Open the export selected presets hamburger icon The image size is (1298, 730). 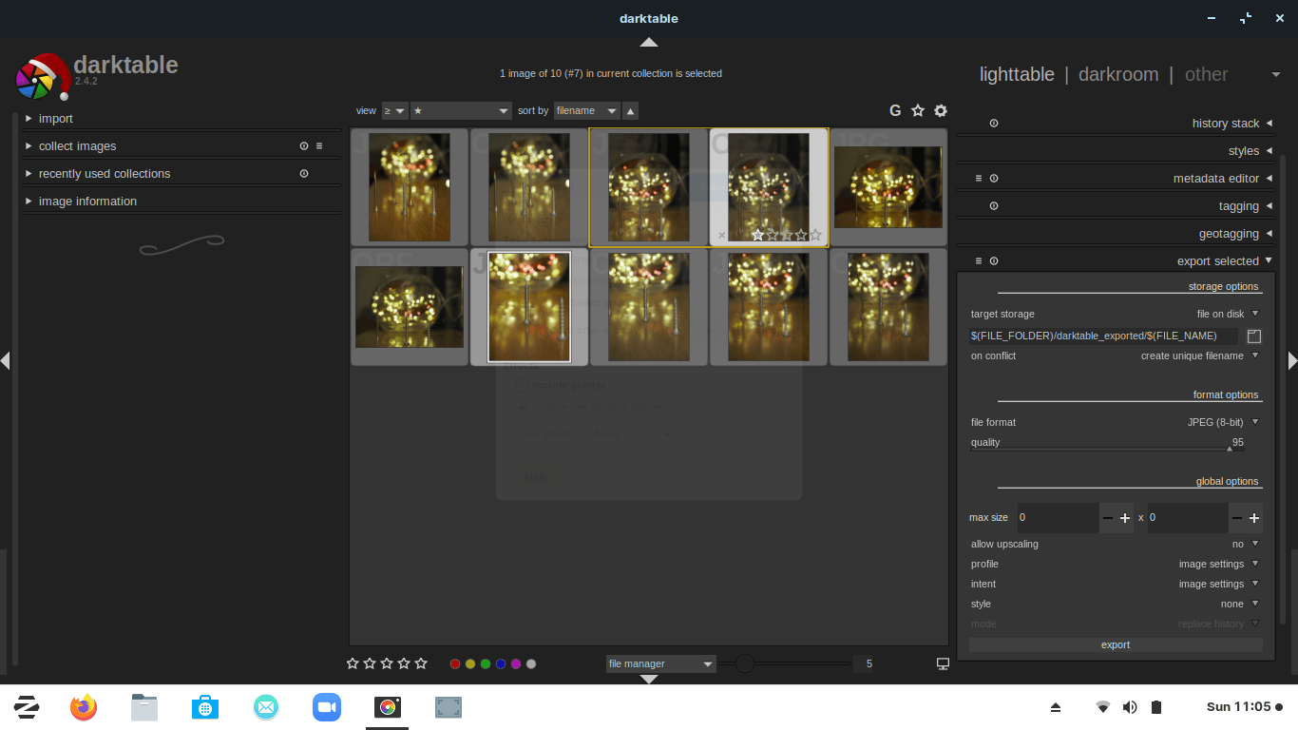[x=977, y=260]
